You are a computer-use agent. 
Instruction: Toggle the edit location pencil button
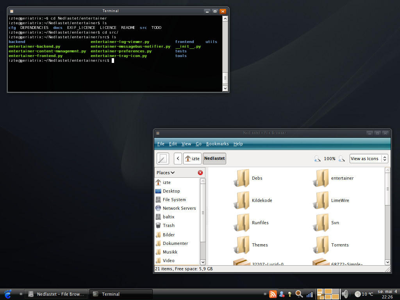(163, 159)
